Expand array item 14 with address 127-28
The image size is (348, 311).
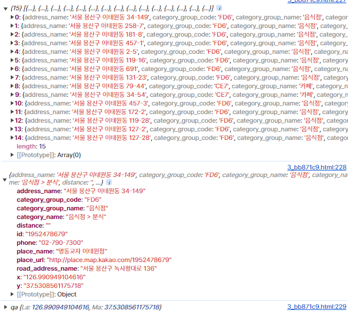coord(12,138)
